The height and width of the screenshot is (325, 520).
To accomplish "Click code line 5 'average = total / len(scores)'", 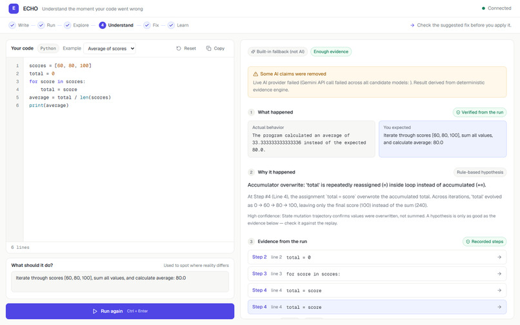I will pyautogui.click(x=70, y=97).
